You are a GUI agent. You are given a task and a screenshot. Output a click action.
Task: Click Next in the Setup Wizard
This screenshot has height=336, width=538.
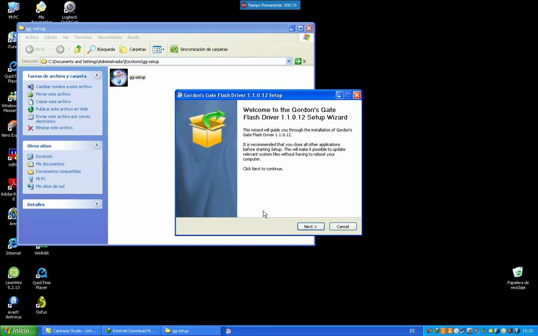coord(311,227)
